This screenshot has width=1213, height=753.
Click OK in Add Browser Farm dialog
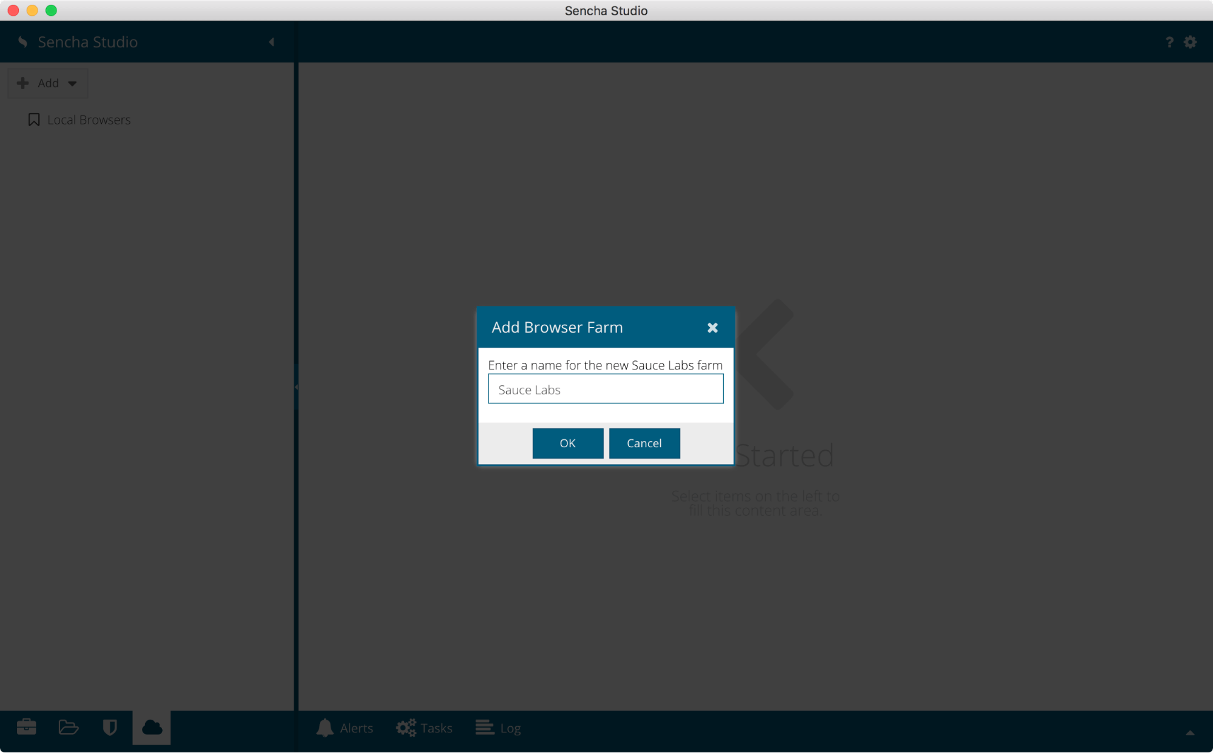pos(567,443)
